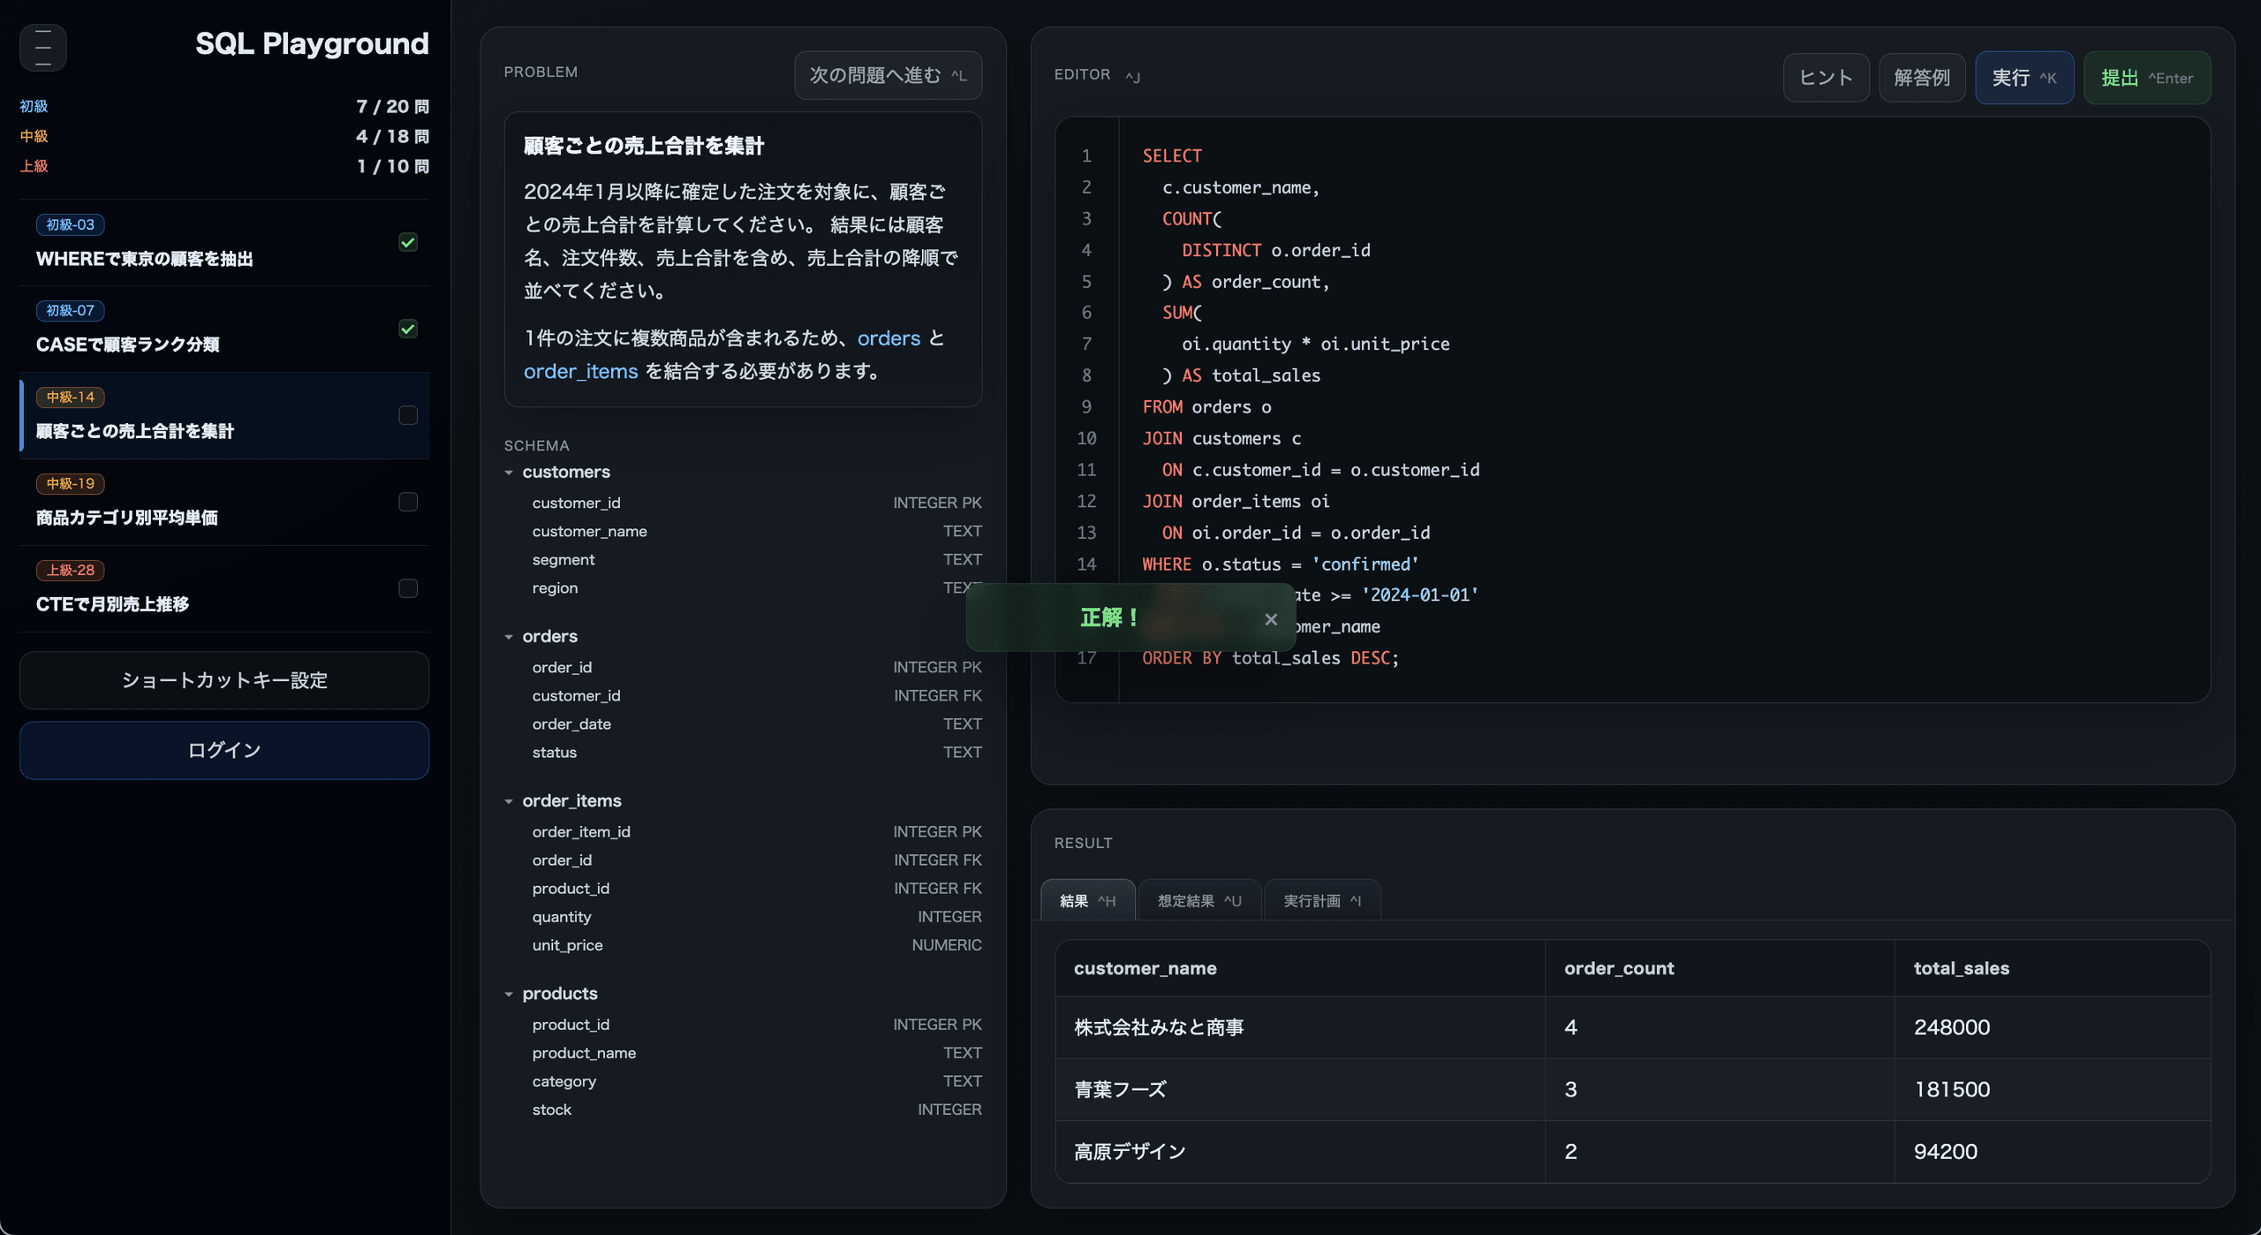Dismiss the 正解！ notification

(x=1271, y=619)
